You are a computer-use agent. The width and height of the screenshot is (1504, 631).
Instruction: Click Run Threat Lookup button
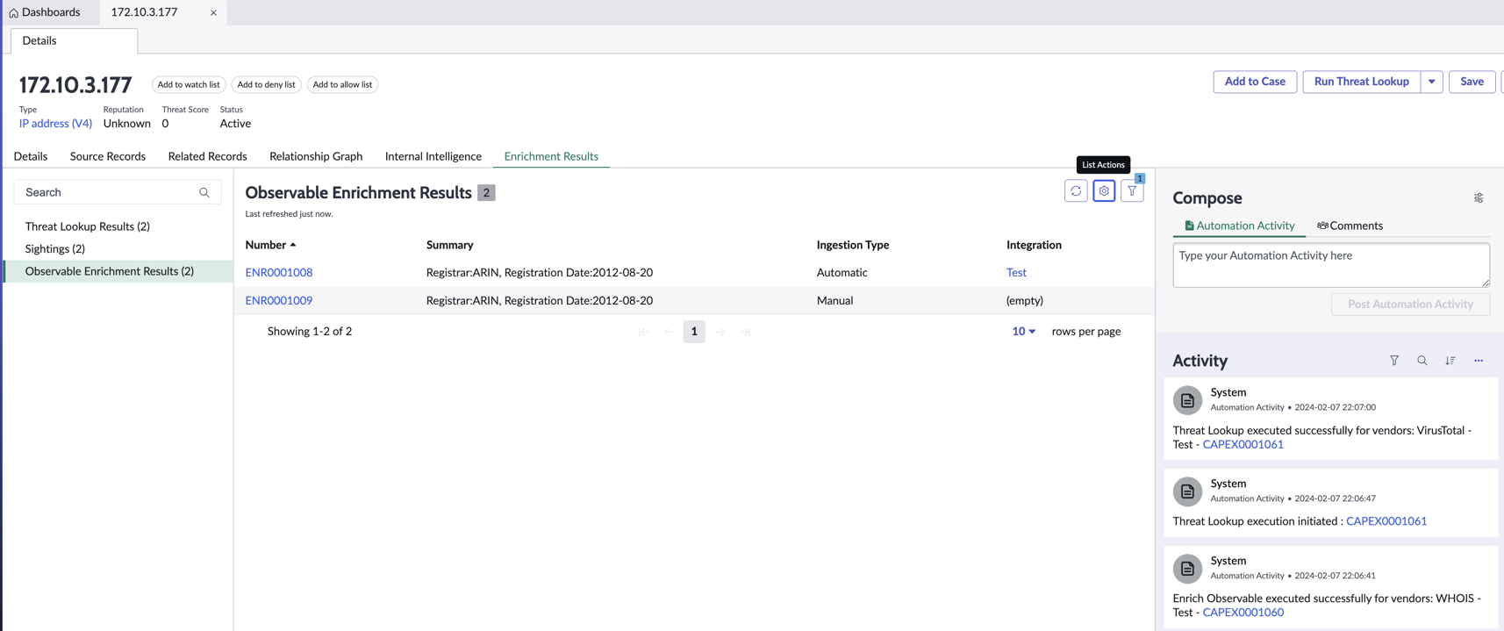[x=1361, y=82]
